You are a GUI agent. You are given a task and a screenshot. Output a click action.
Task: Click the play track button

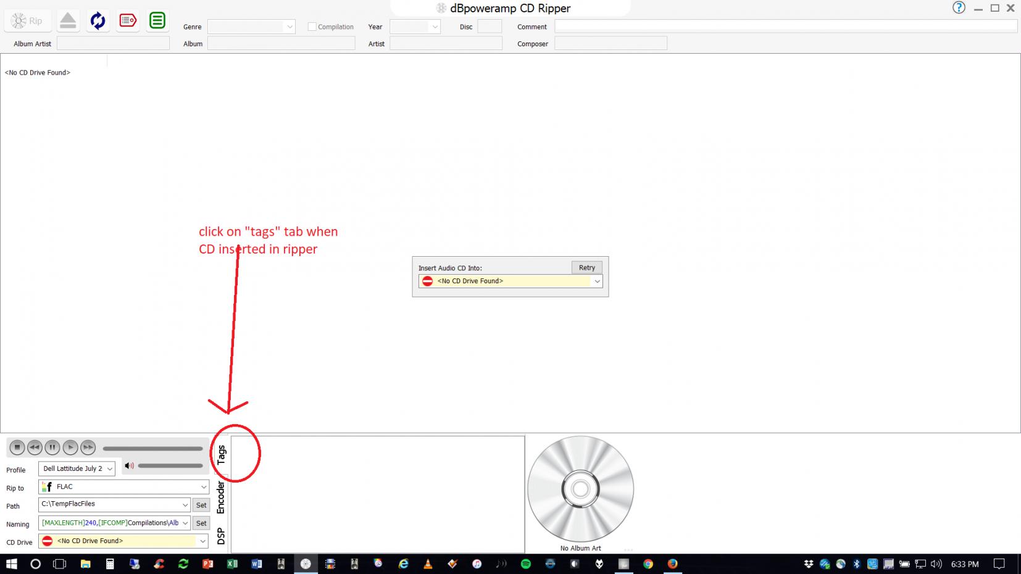pyautogui.click(x=70, y=447)
